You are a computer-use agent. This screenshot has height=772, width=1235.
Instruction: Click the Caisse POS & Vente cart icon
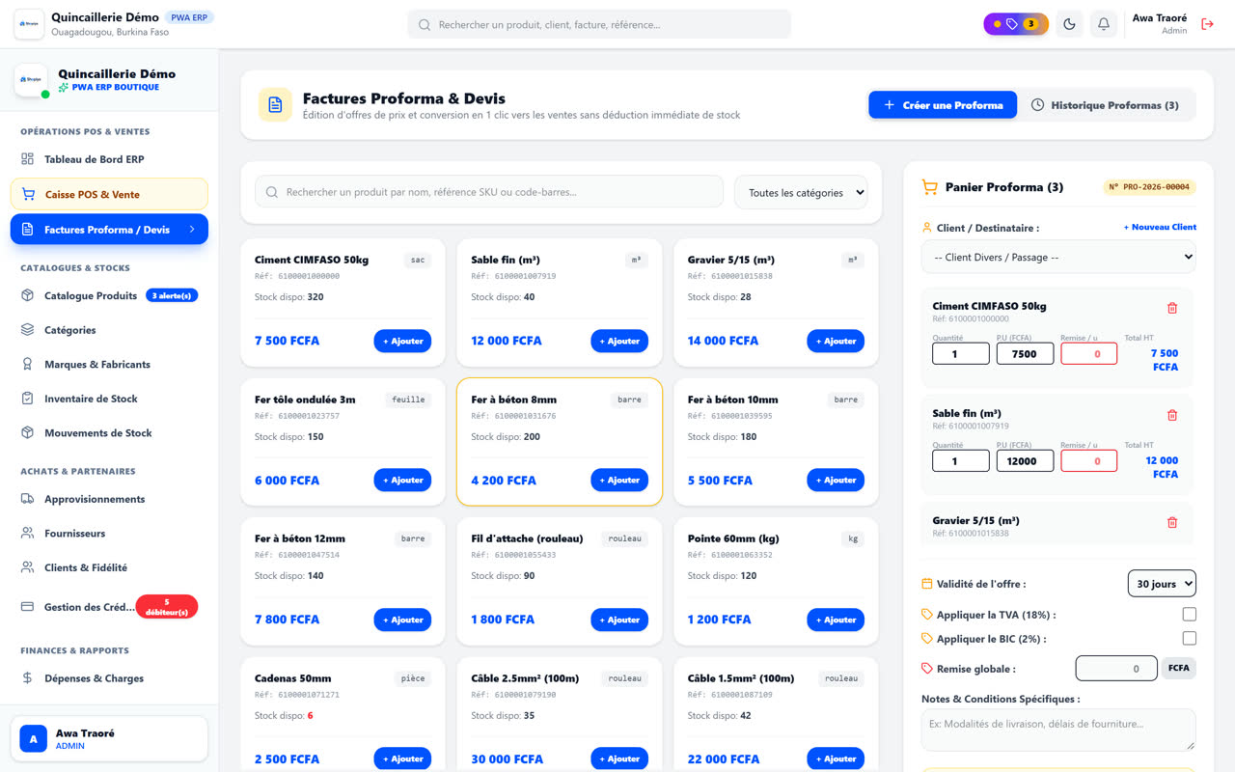click(x=28, y=194)
